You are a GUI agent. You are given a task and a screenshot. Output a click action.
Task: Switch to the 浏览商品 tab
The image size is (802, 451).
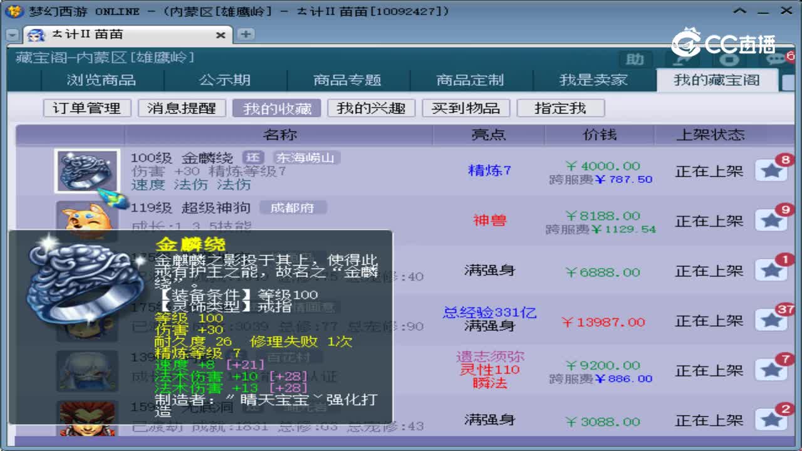tap(100, 80)
